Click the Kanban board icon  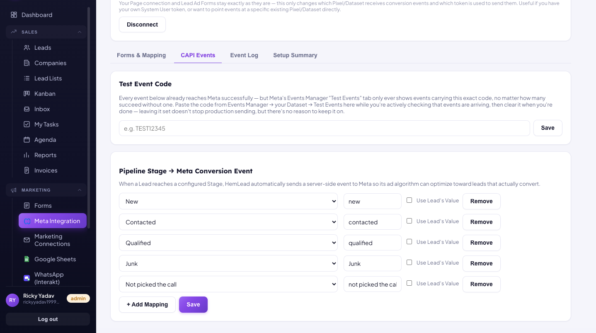tap(27, 94)
